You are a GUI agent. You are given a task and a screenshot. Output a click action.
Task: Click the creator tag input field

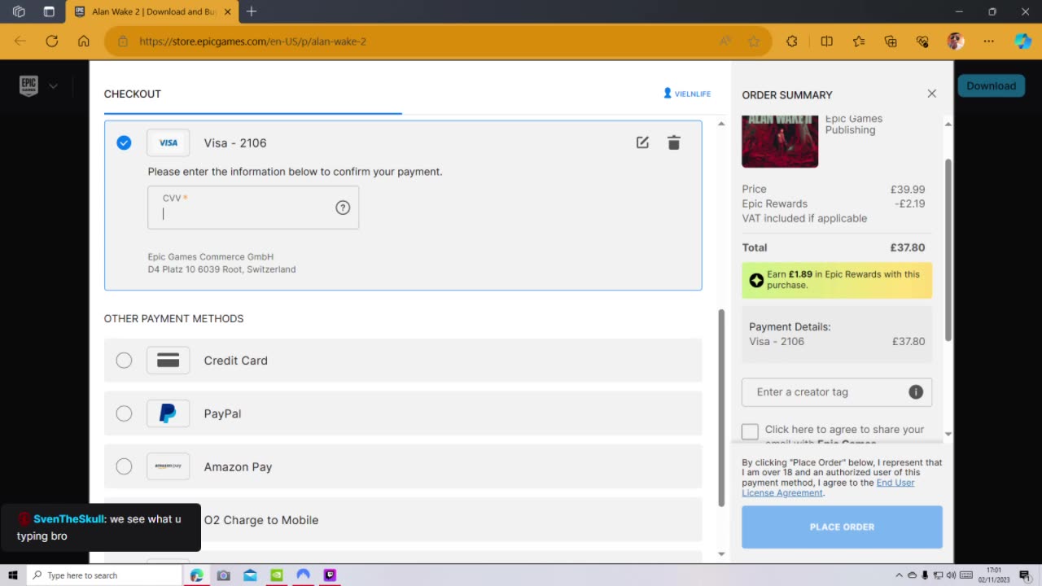click(x=837, y=392)
